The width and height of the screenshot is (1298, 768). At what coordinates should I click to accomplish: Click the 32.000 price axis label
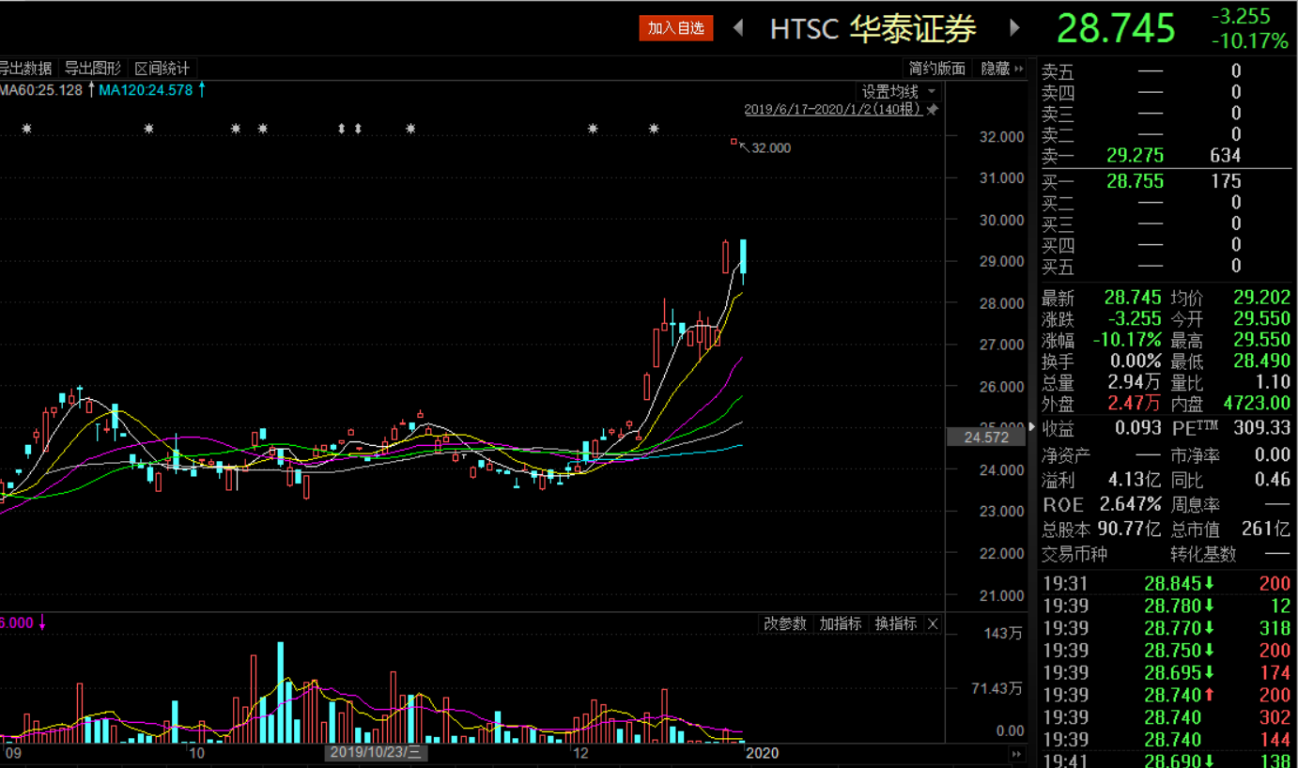coord(1001,137)
